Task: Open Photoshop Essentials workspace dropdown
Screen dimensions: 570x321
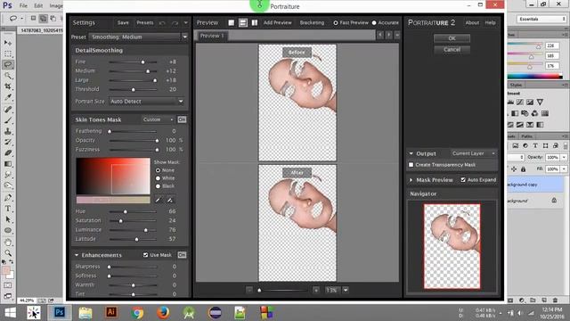Action: click(x=541, y=19)
